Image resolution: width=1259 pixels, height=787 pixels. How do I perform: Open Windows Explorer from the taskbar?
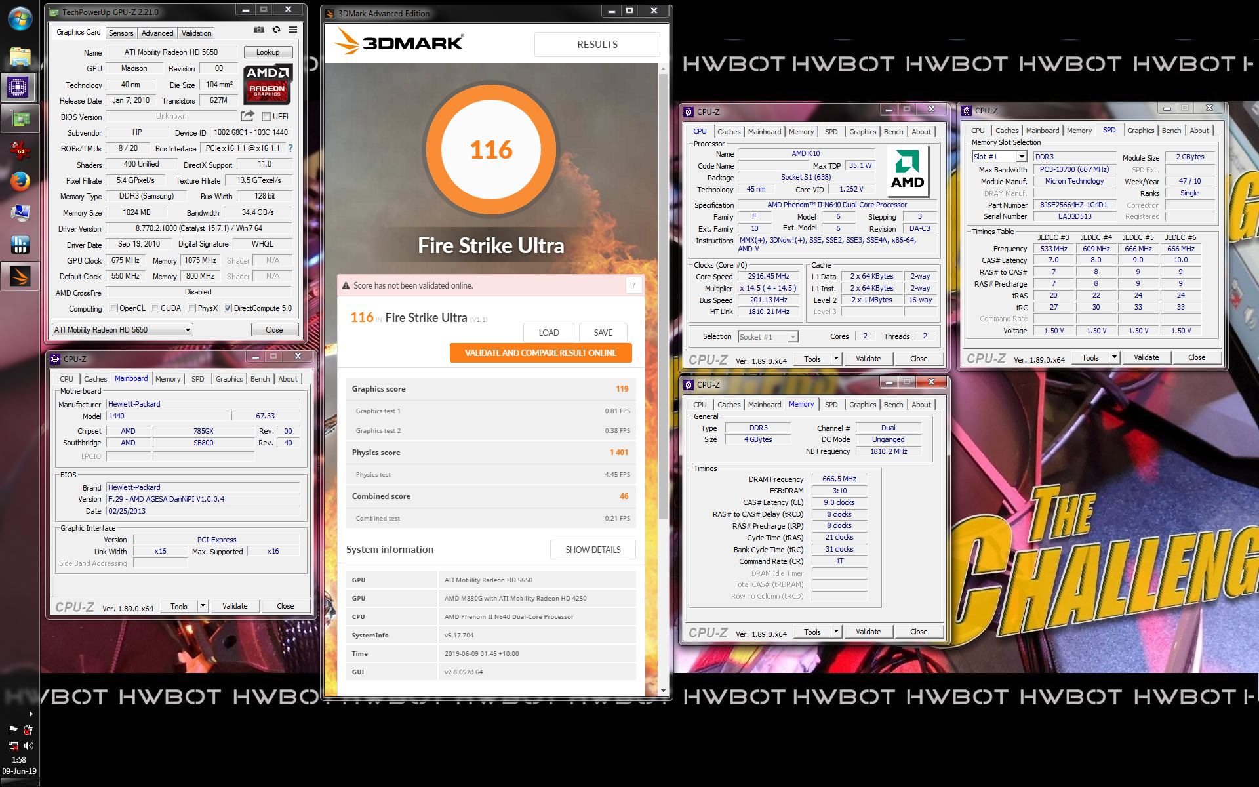20,56
